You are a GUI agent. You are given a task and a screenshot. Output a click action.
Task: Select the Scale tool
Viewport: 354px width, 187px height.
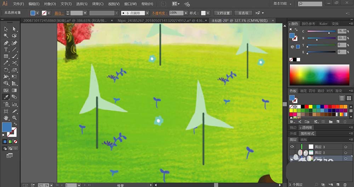click(x=15, y=70)
